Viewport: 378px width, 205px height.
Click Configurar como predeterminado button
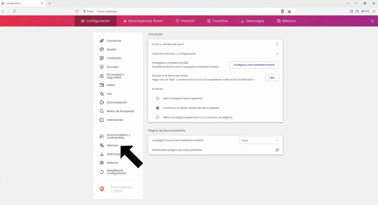pos(254,65)
